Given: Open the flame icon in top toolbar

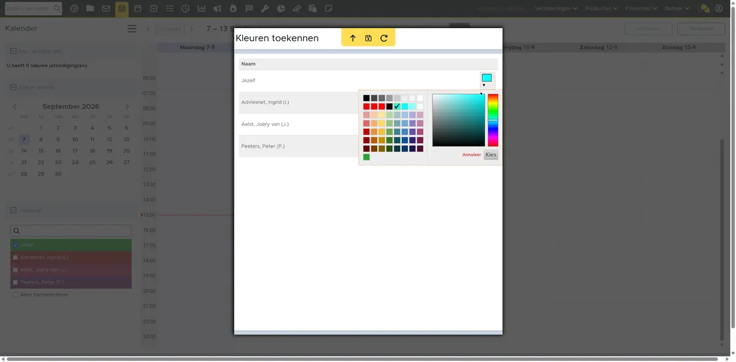Looking at the screenshot, I should point(233,9).
